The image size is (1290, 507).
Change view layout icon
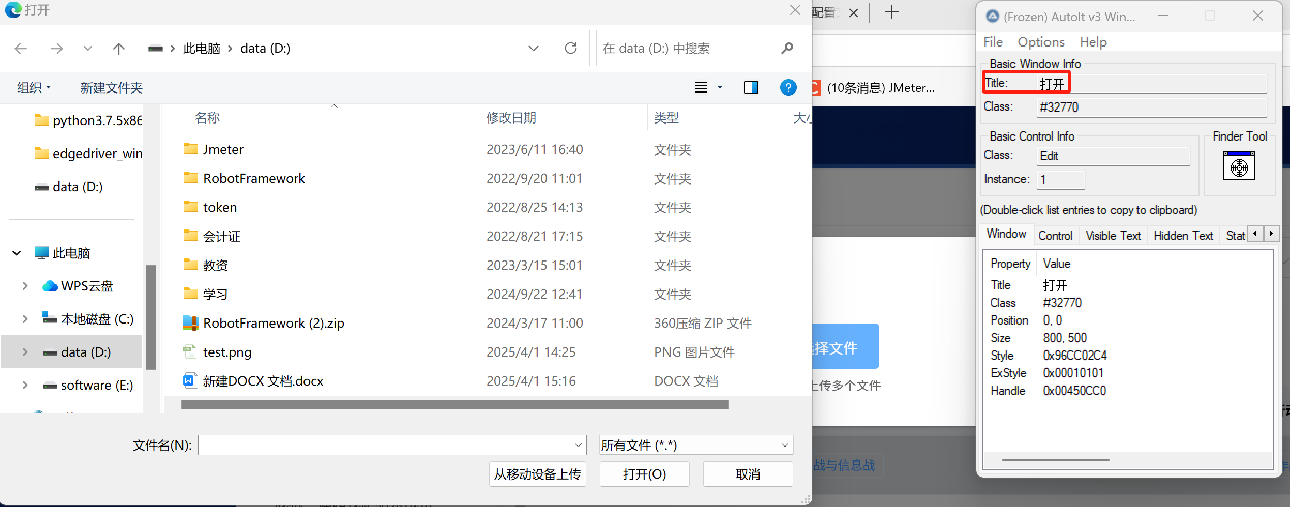(701, 87)
